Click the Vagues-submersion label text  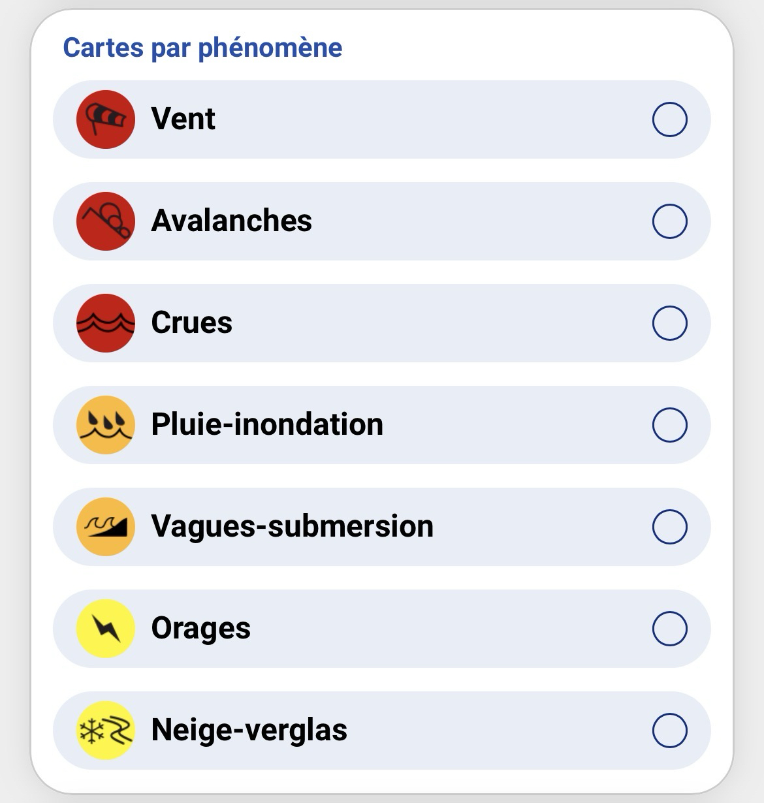[x=292, y=526]
